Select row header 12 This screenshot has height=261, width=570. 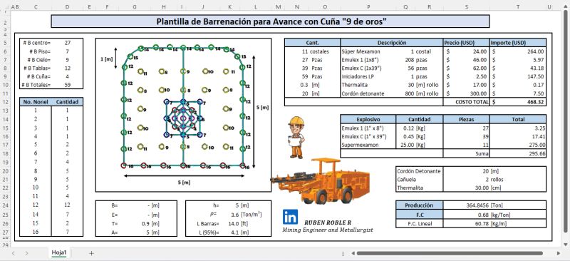click(6, 102)
